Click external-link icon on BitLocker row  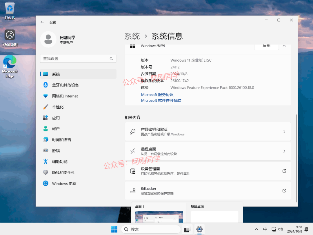point(284,191)
